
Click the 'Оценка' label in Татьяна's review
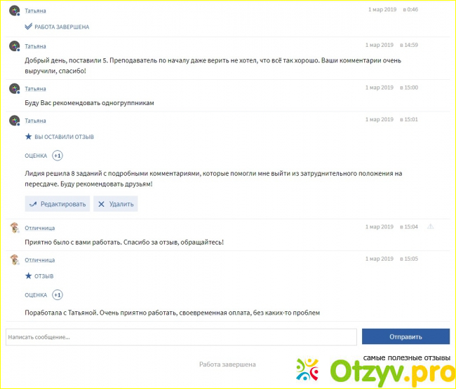click(x=36, y=156)
